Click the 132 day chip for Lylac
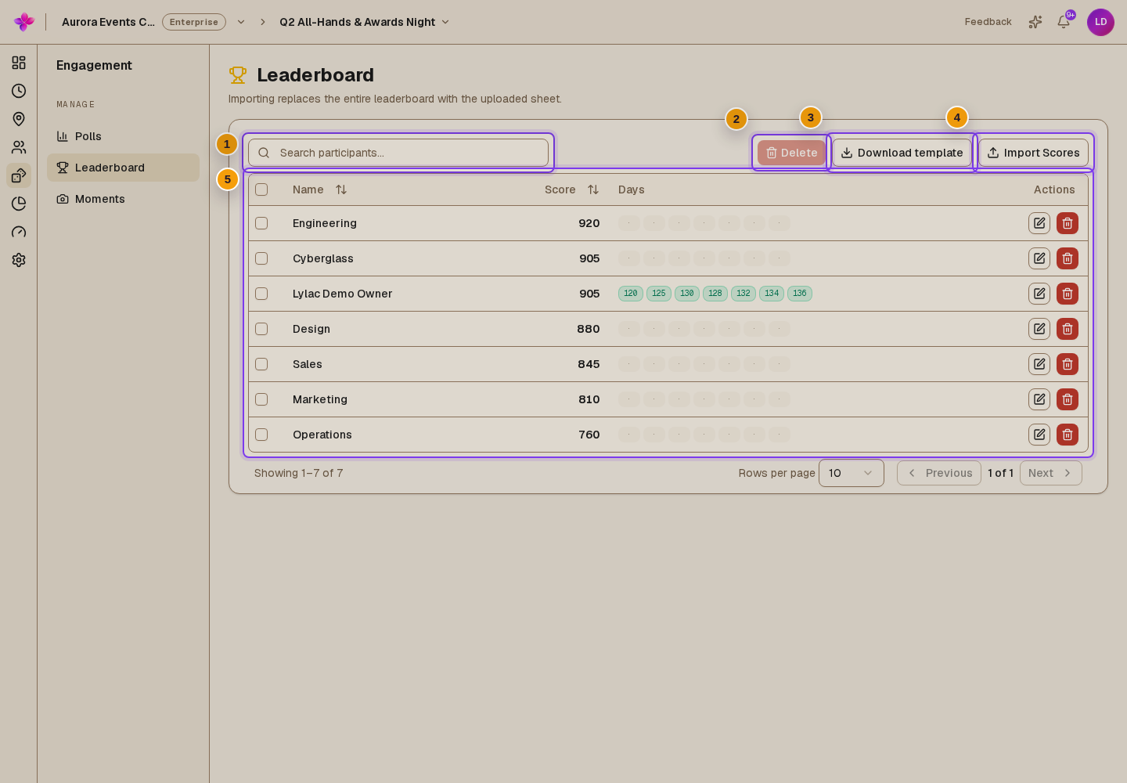The height and width of the screenshot is (783, 1127). pyautogui.click(x=744, y=294)
